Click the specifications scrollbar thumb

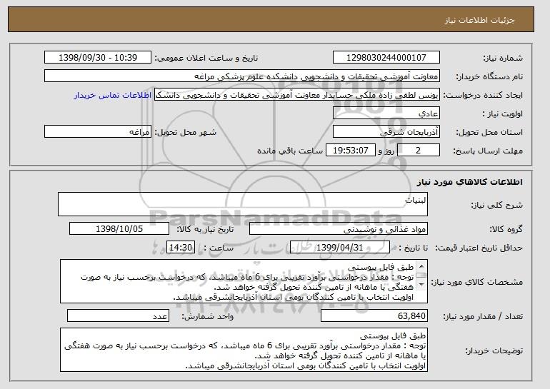[x=421, y=276]
